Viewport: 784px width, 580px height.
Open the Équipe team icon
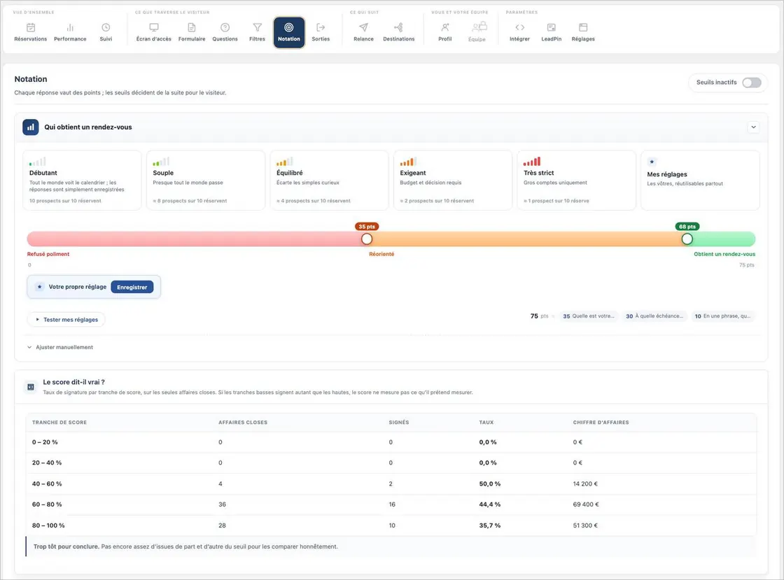click(479, 27)
